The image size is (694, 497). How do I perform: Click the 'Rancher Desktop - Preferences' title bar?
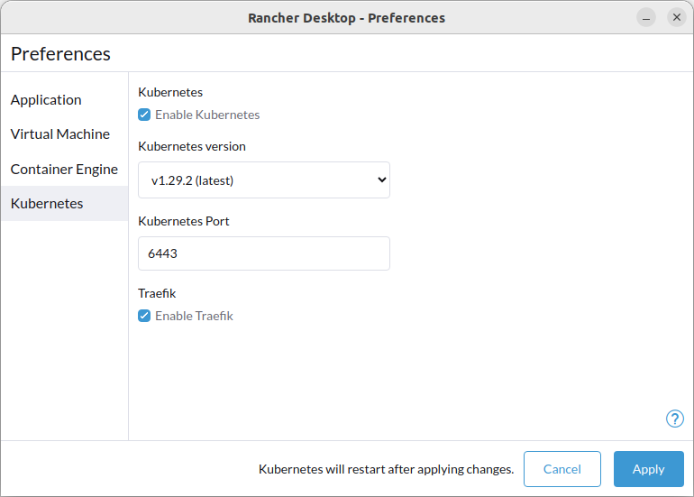click(347, 18)
